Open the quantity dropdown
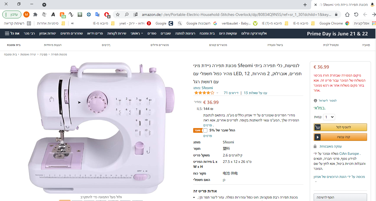This screenshot has width=376, height=201. [x=329, y=117]
